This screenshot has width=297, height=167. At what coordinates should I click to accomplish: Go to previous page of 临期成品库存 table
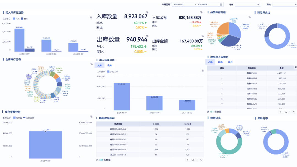coord(197,160)
